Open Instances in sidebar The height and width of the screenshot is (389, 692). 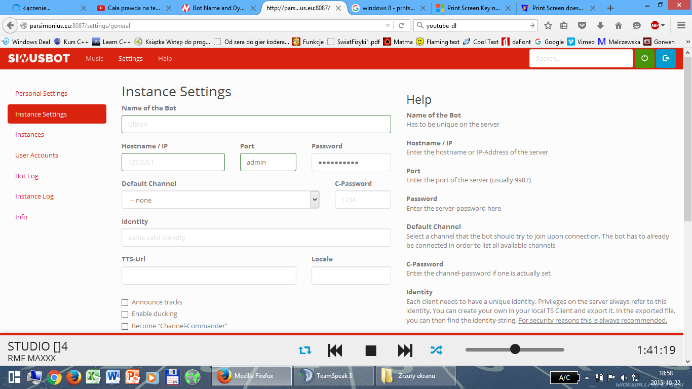coord(29,134)
